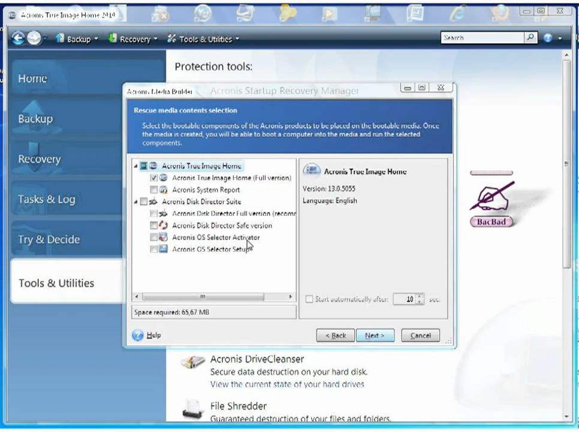Increase the auto-start seconds stepper
This screenshot has height=432, width=579.
pos(420,296)
